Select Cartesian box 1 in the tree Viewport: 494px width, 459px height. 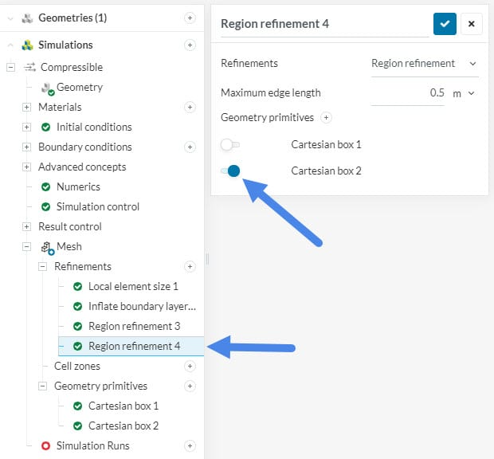coord(123,406)
